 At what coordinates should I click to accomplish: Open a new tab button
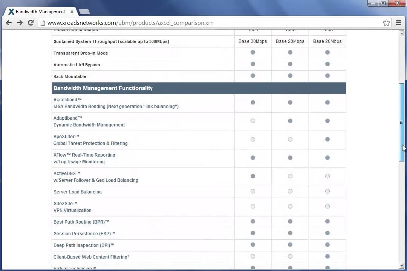click(84, 12)
